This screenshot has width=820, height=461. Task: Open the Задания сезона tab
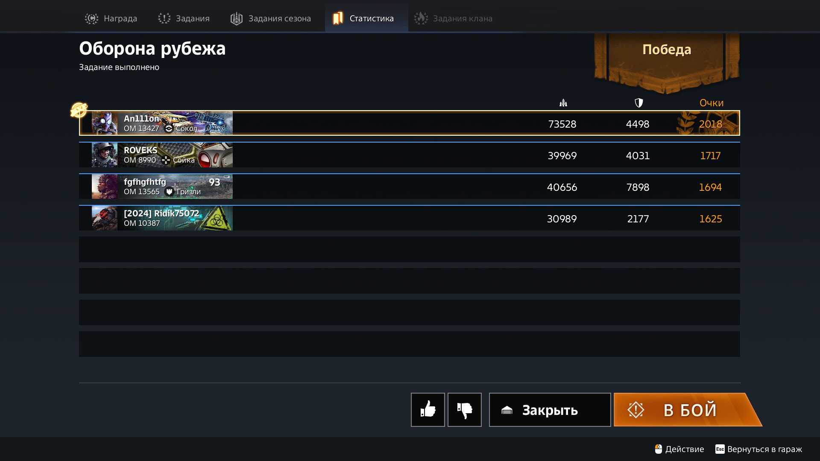pos(271,18)
